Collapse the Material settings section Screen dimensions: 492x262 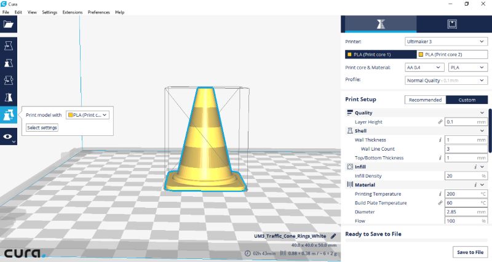(482, 185)
